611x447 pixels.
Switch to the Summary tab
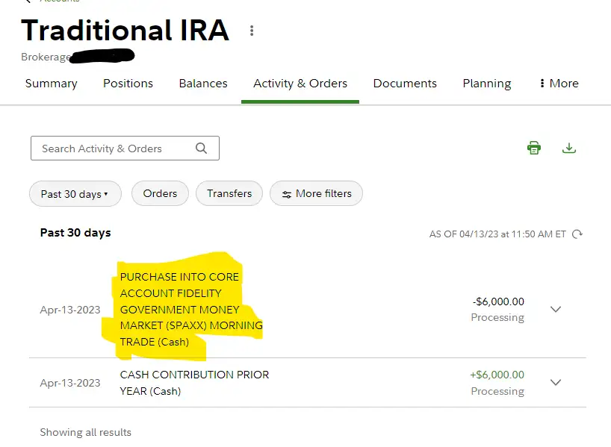point(51,83)
